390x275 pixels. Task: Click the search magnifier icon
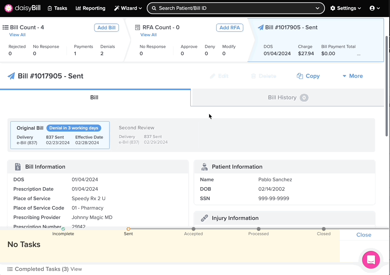coord(154,8)
